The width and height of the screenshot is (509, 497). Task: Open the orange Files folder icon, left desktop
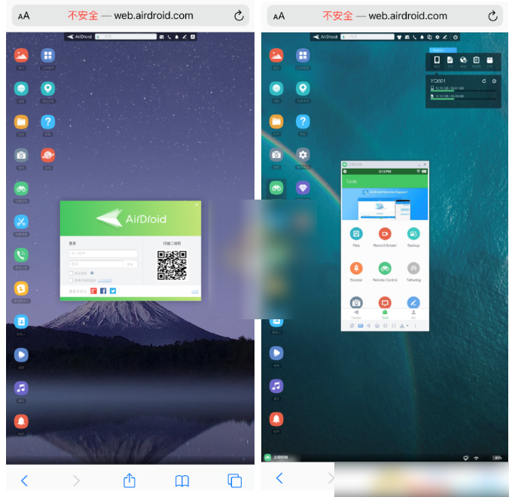click(21, 122)
